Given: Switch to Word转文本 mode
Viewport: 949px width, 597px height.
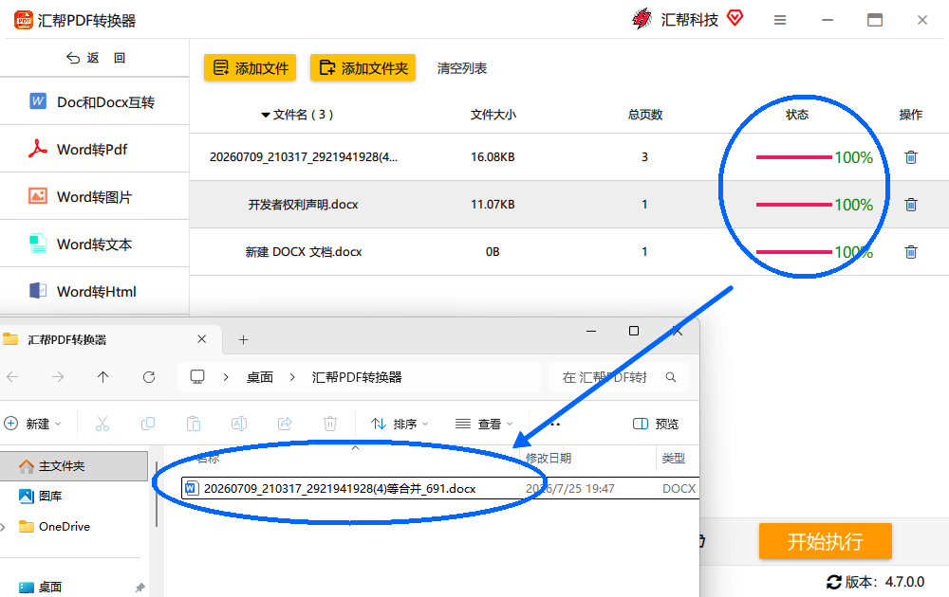Looking at the screenshot, I should pos(94,244).
